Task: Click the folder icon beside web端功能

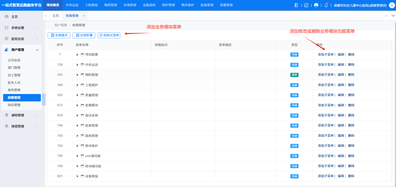Action: click(x=83, y=156)
